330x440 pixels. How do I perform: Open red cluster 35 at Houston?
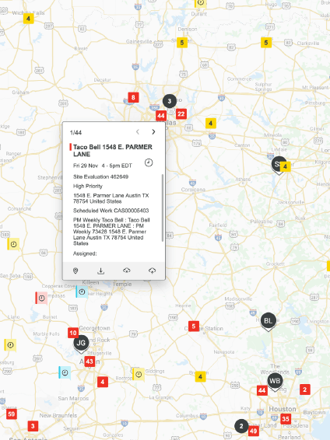286,419
